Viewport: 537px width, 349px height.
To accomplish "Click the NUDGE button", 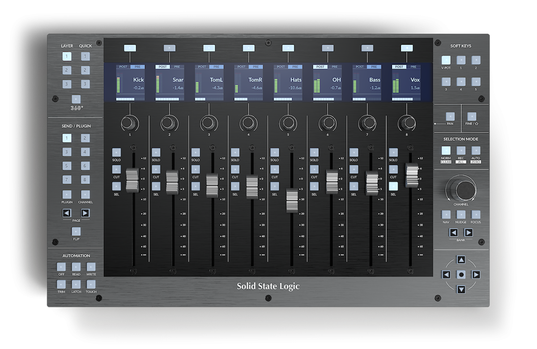I will click(461, 214).
